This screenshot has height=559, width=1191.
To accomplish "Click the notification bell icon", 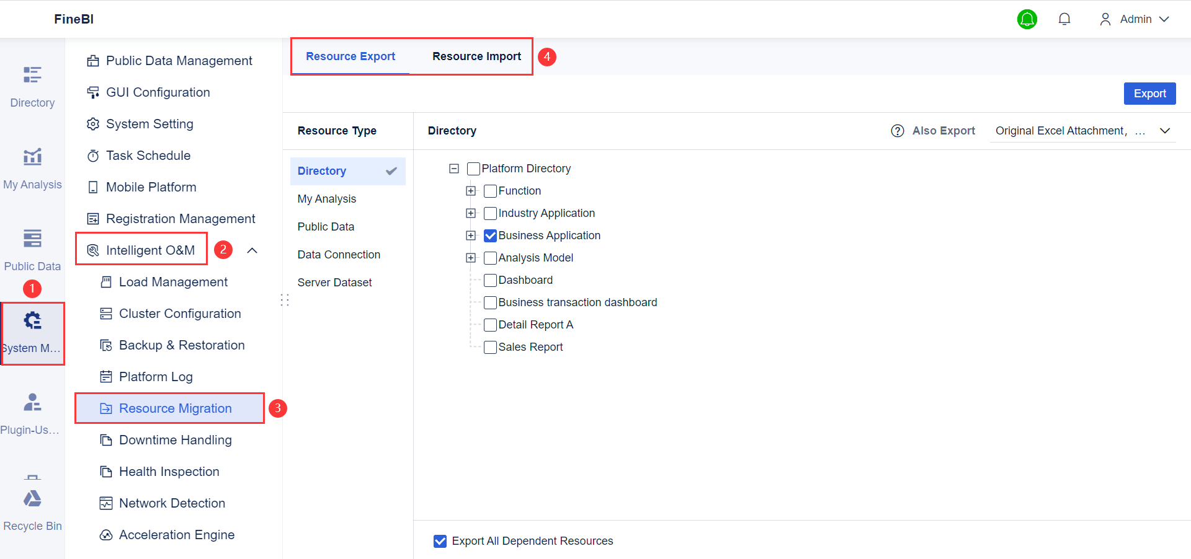I will click(1064, 19).
